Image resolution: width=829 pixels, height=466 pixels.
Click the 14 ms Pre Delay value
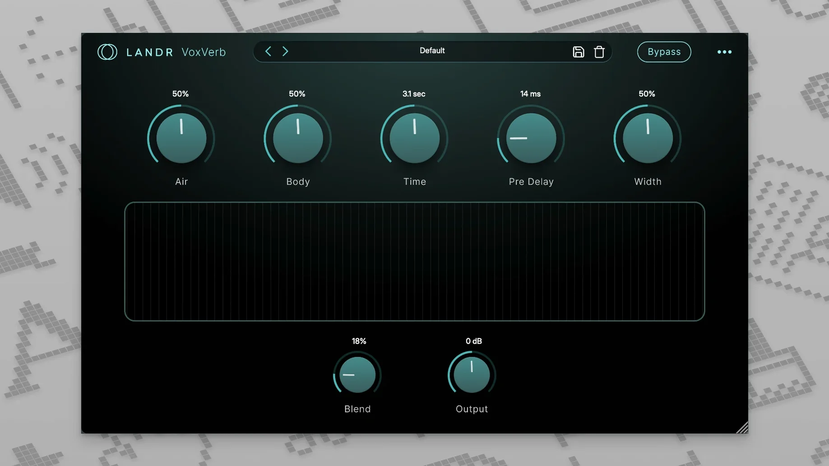coord(530,94)
